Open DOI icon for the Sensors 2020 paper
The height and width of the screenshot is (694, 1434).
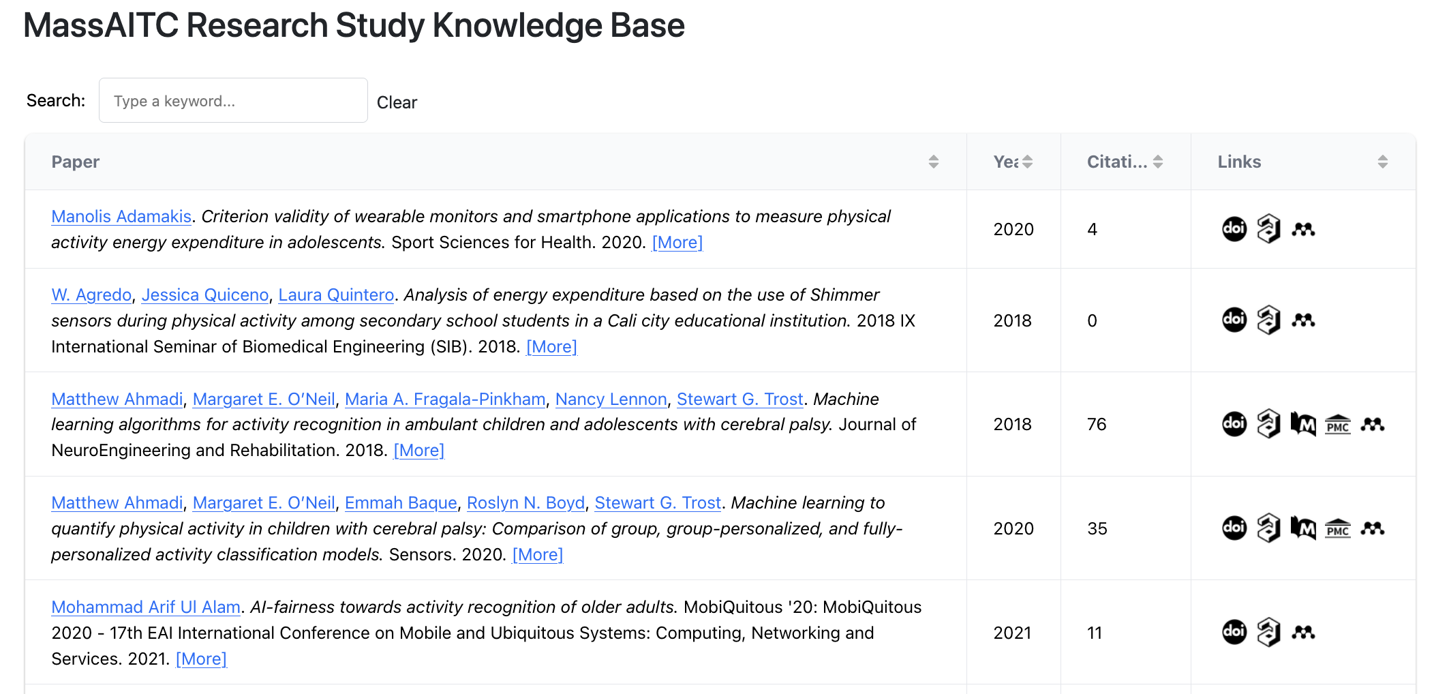coord(1234,528)
